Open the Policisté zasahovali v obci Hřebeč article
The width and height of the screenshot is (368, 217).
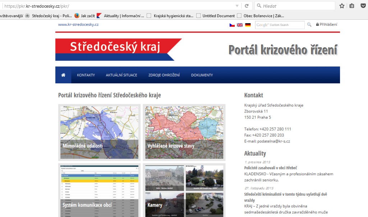coord(271,168)
